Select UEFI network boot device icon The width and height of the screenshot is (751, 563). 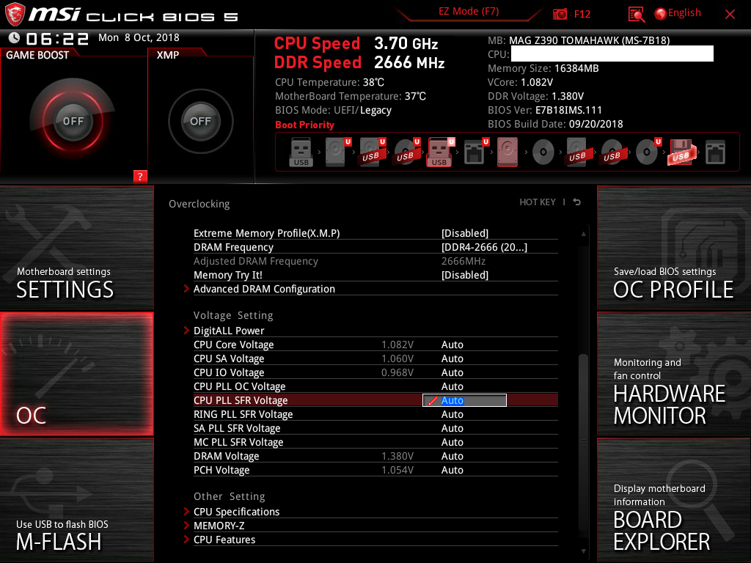tap(475, 152)
